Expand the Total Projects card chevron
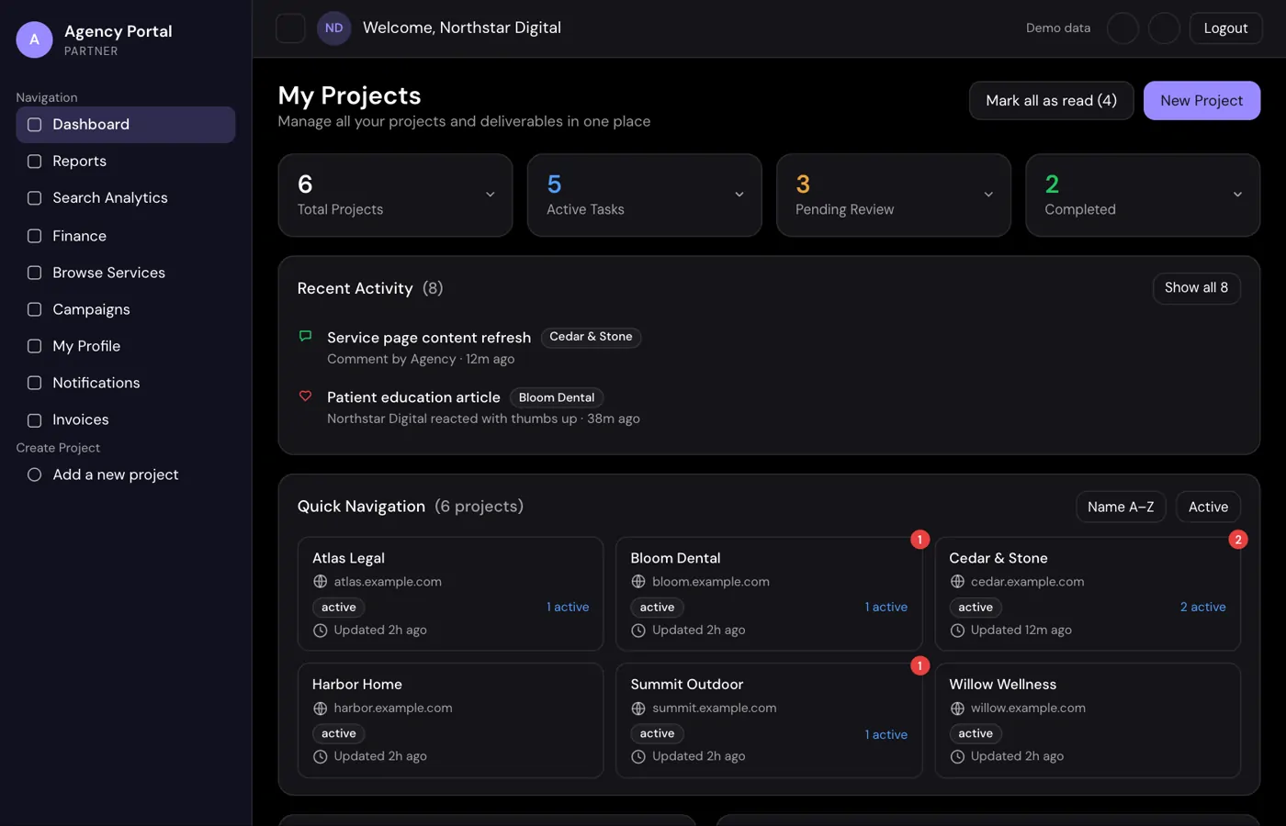The image size is (1286, 826). coord(490,195)
